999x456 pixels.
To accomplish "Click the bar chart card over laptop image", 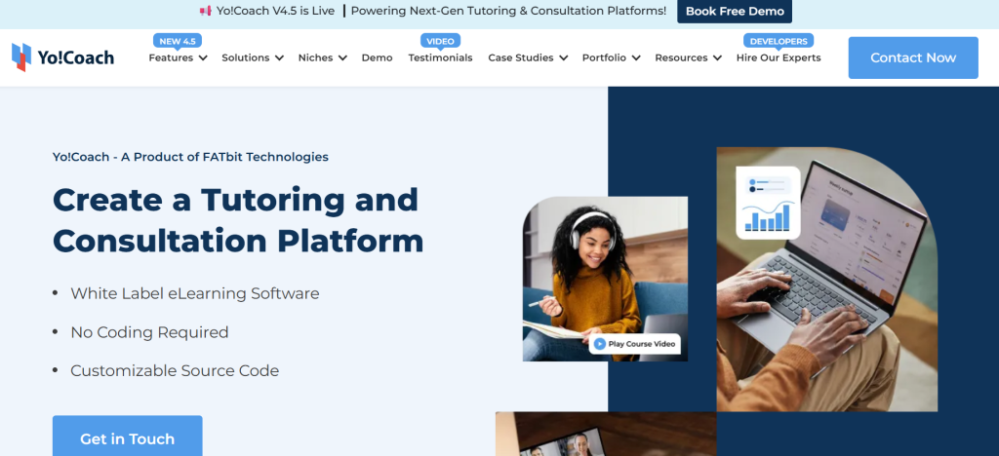I will coord(769,203).
